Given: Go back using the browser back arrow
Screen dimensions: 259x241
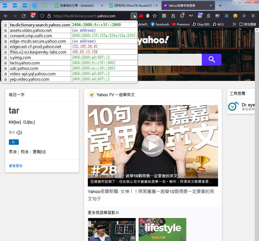Looking at the screenshot, I should click(x=6, y=16).
